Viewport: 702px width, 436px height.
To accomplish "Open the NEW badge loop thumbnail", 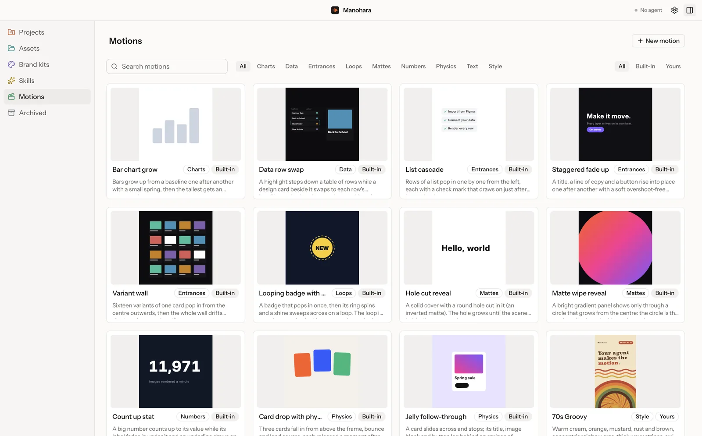I will tap(322, 248).
